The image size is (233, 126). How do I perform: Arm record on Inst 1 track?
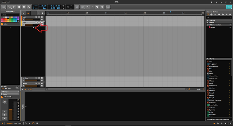pyautogui.click(x=36, y=17)
